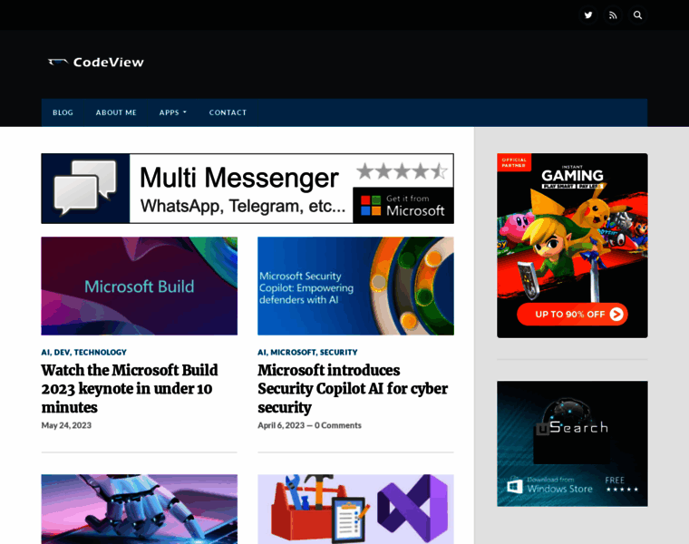Click Get it from Microsoft badge
689x544 pixels.
pyautogui.click(x=403, y=205)
